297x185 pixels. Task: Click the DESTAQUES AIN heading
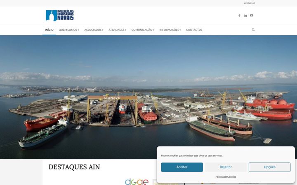click(74, 167)
